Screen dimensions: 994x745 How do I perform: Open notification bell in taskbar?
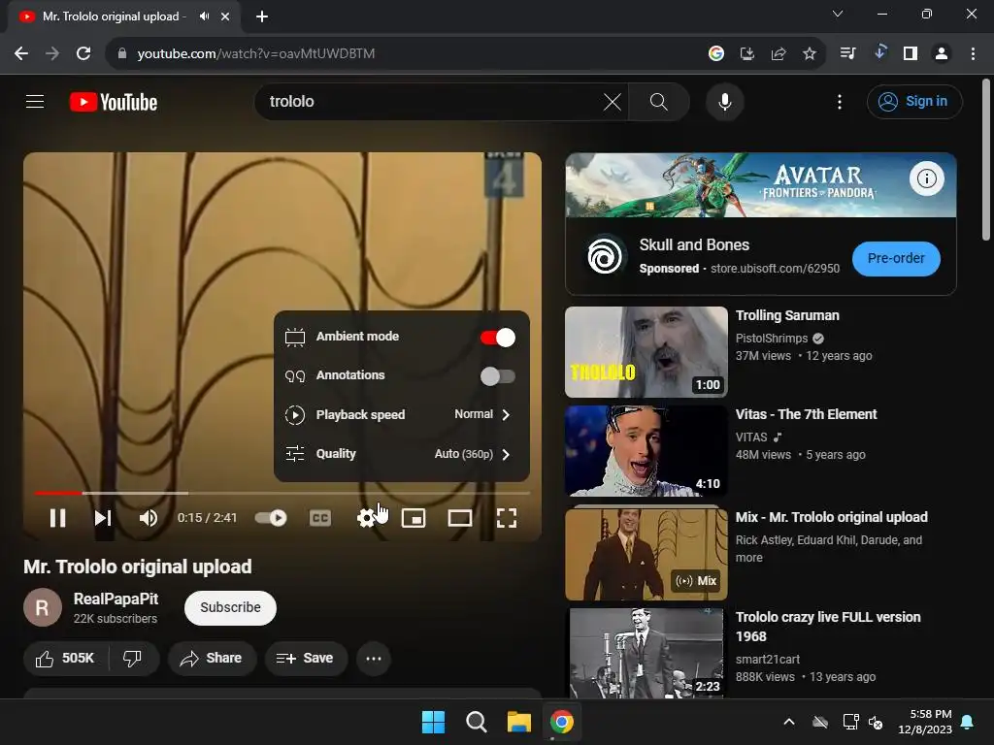[x=968, y=722]
